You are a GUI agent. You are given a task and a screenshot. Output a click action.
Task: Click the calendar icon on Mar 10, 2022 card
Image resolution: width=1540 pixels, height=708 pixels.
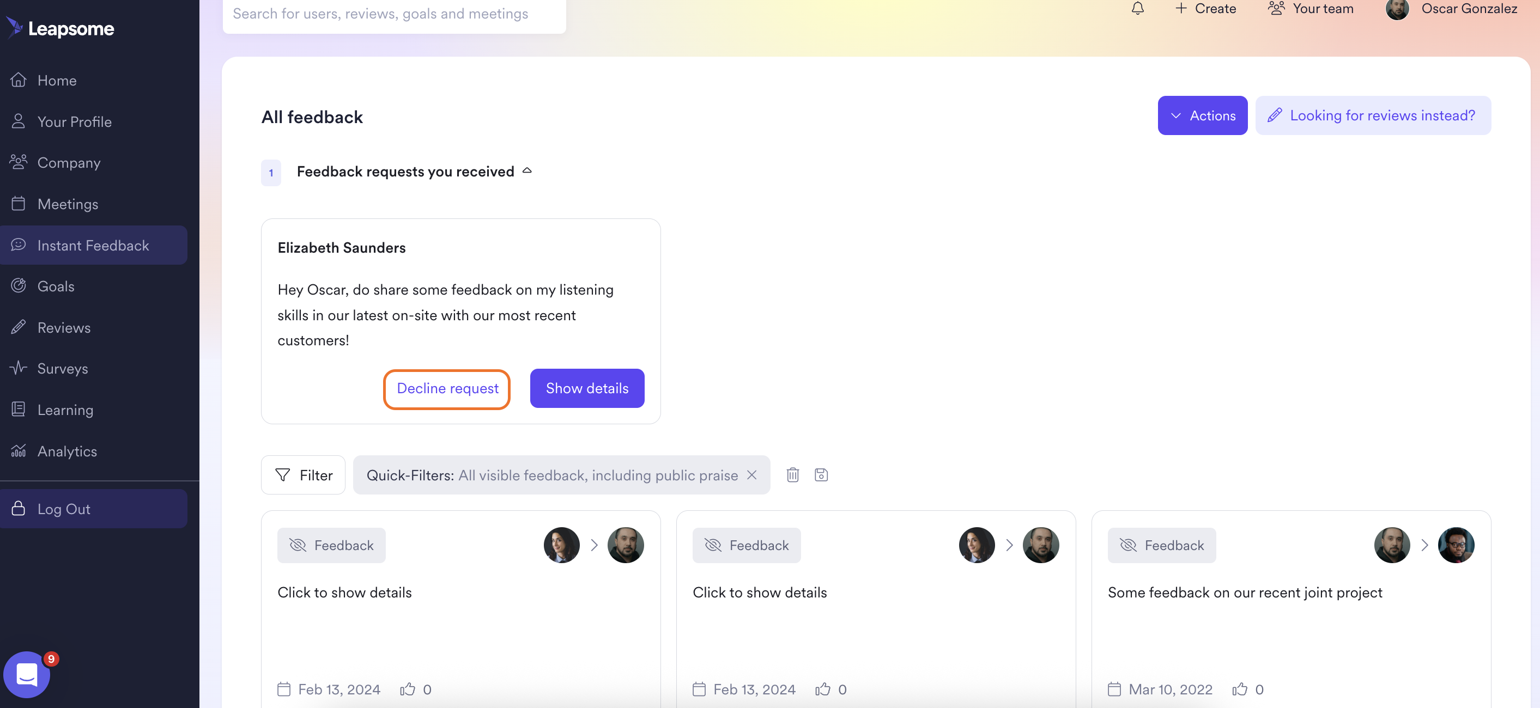1114,689
